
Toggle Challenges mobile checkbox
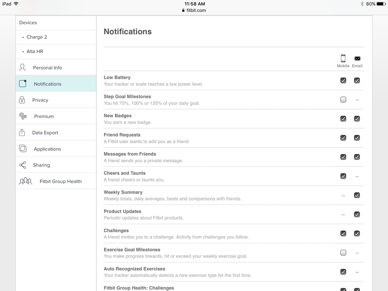[x=343, y=233]
